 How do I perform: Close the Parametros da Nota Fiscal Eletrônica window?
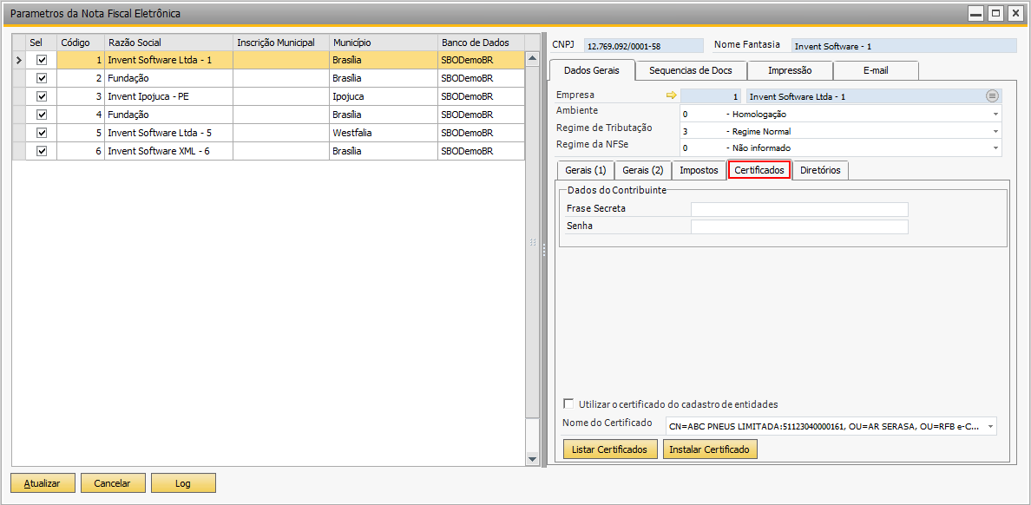pos(1015,13)
